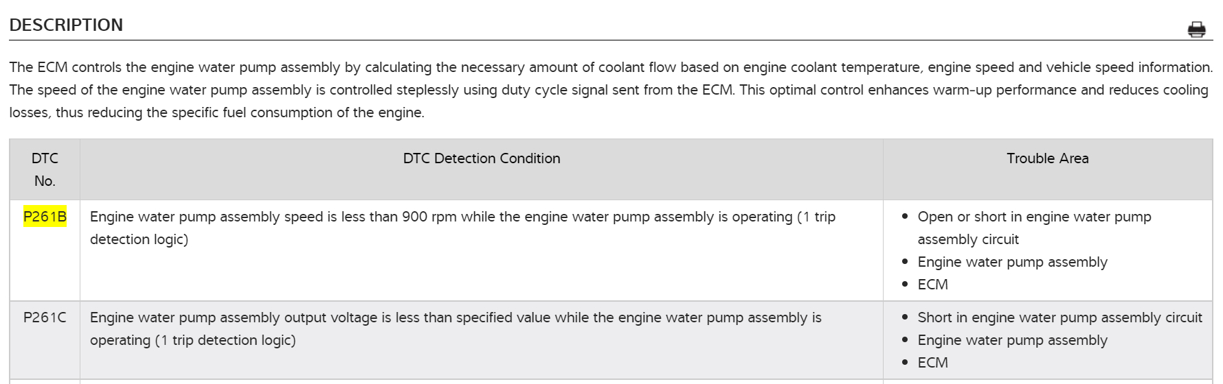
Task: Click the paragraph line starting "The ECM controls"
Action: [610, 67]
